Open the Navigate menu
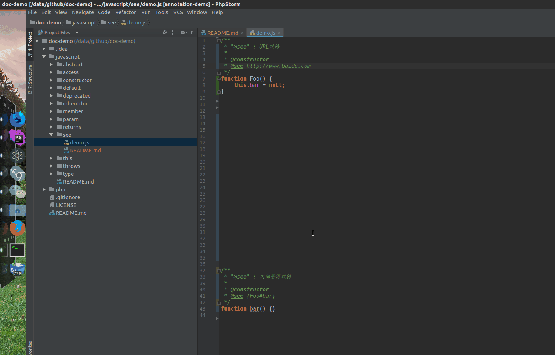Screen dimensions: 555x355 click(x=83, y=12)
